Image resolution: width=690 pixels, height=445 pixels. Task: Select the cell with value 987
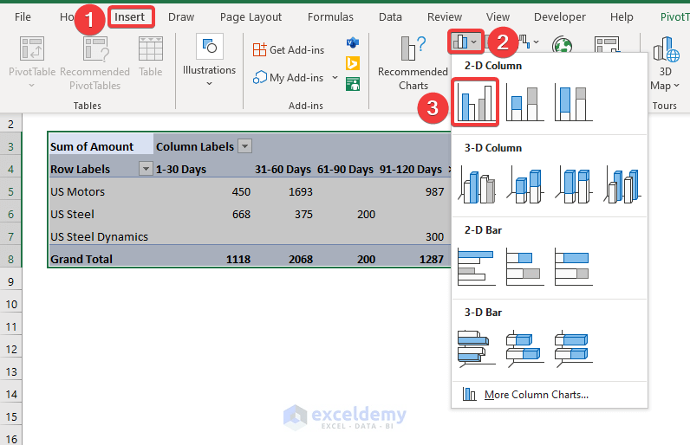[x=412, y=192]
